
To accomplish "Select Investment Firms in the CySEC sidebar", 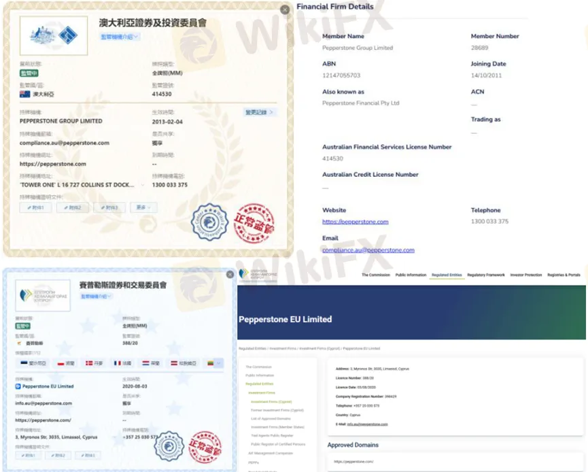I will pyautogui.click(x=262, y=393).
